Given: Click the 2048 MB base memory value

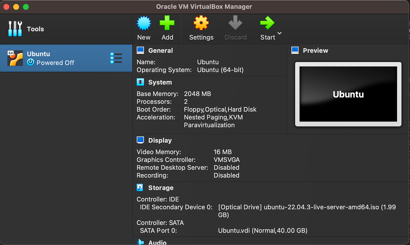Looking at the screenshot, I should 197,94.
